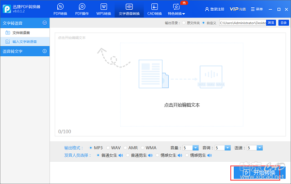Choose 自定义 output directory radio
The width and height of the screenshot is (291, 184).
click(204, 23)
